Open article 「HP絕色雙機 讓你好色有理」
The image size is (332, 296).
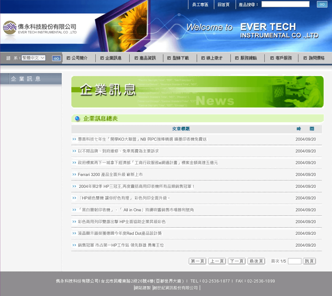click(124, 198)
